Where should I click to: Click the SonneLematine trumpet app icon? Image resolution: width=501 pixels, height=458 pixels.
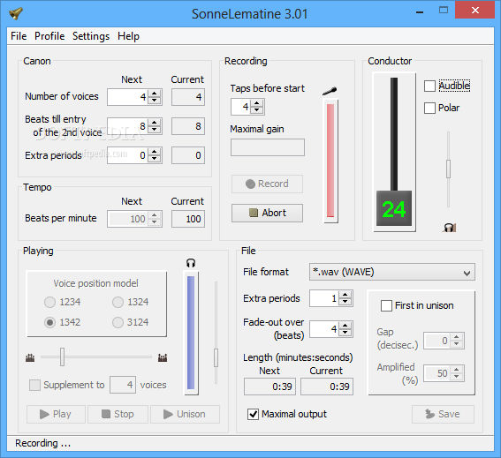tap(16, 13)
